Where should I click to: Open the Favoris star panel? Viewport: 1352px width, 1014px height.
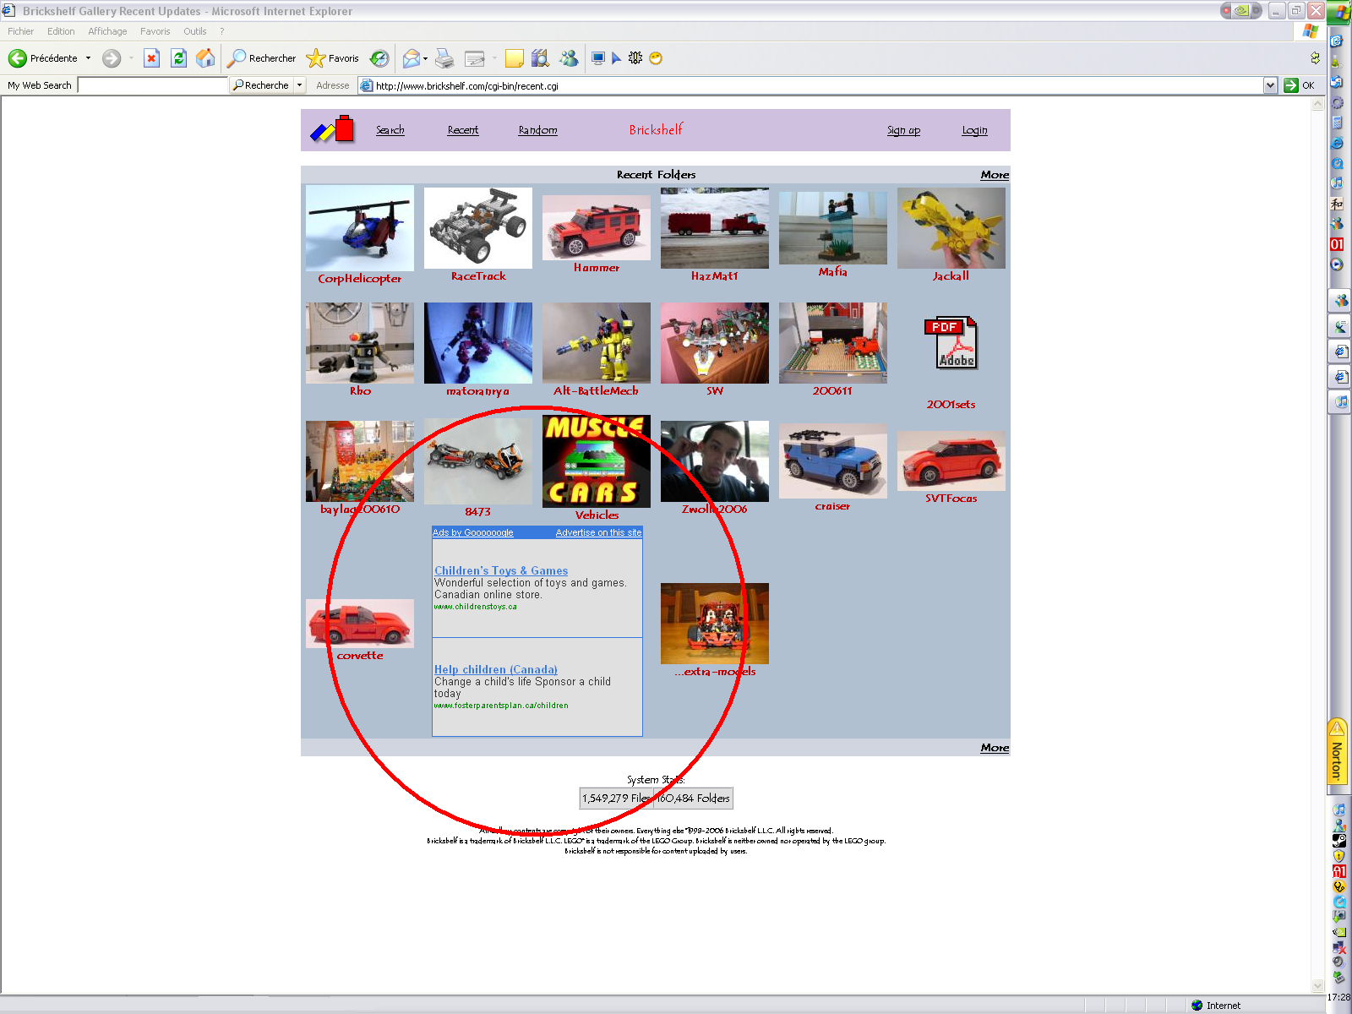tap(332, 58)
